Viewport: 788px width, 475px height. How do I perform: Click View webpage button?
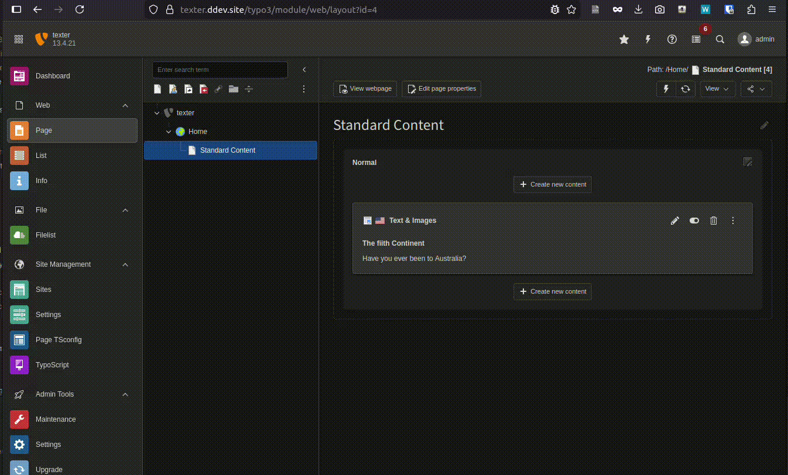coord(365,89)
